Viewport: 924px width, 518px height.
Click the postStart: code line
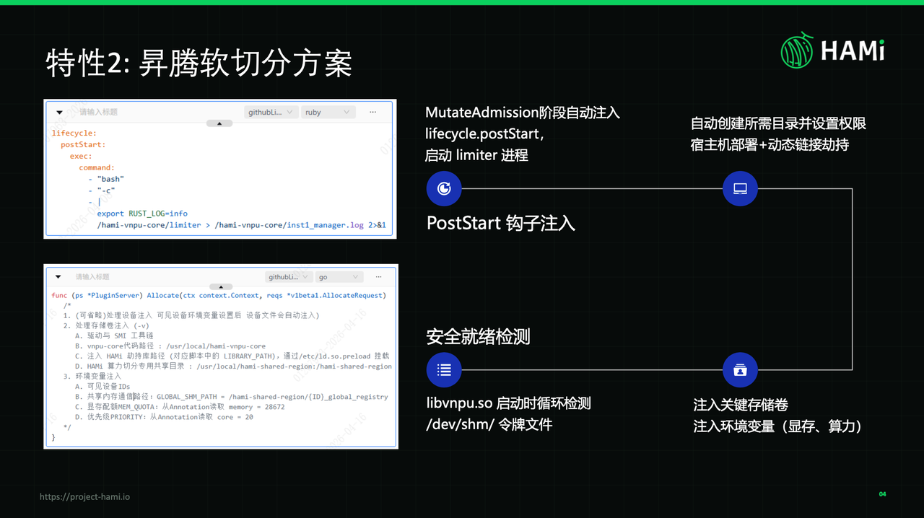(83, 145)
